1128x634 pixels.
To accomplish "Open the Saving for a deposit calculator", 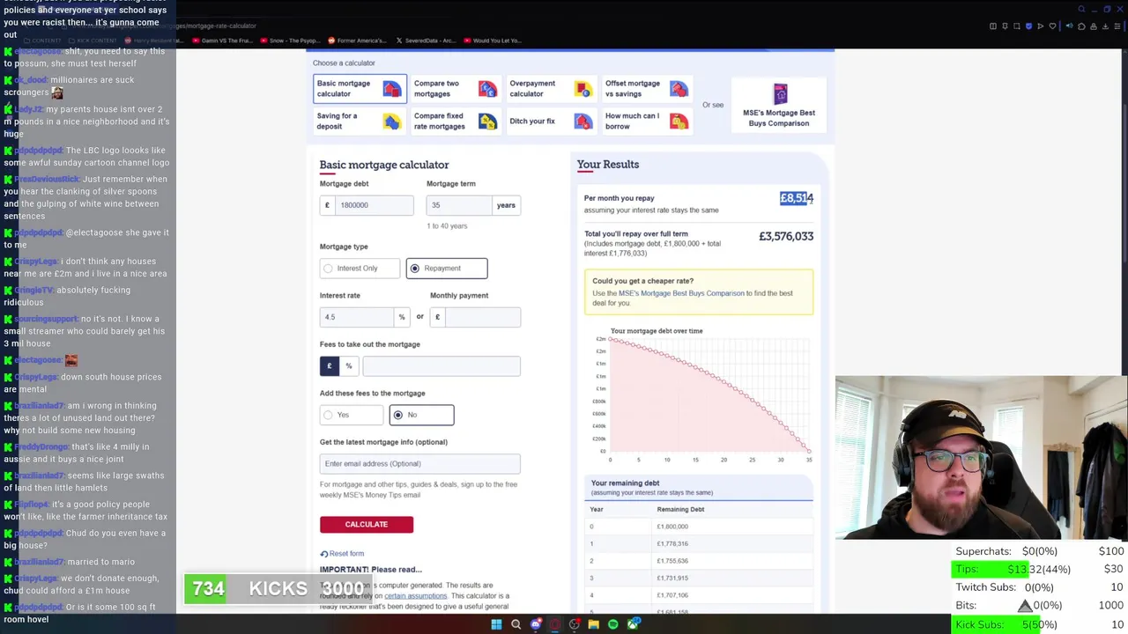I will click(x=360, y=122).
